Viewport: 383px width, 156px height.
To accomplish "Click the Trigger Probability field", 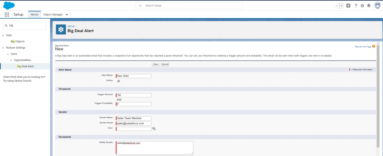I will click(134, 104).
